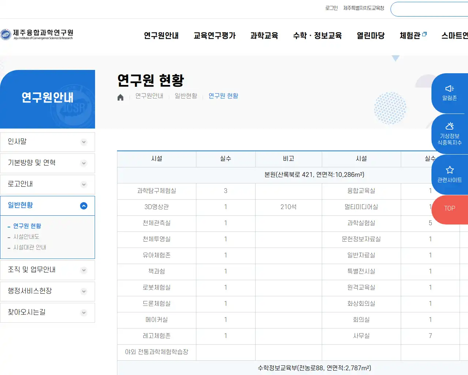Expand 기본방향 및 연혁 sidebar section
This screenshot has width=468, height=375.
pos(48,163)
